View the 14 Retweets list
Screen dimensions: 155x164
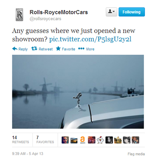tap(21, 140)
